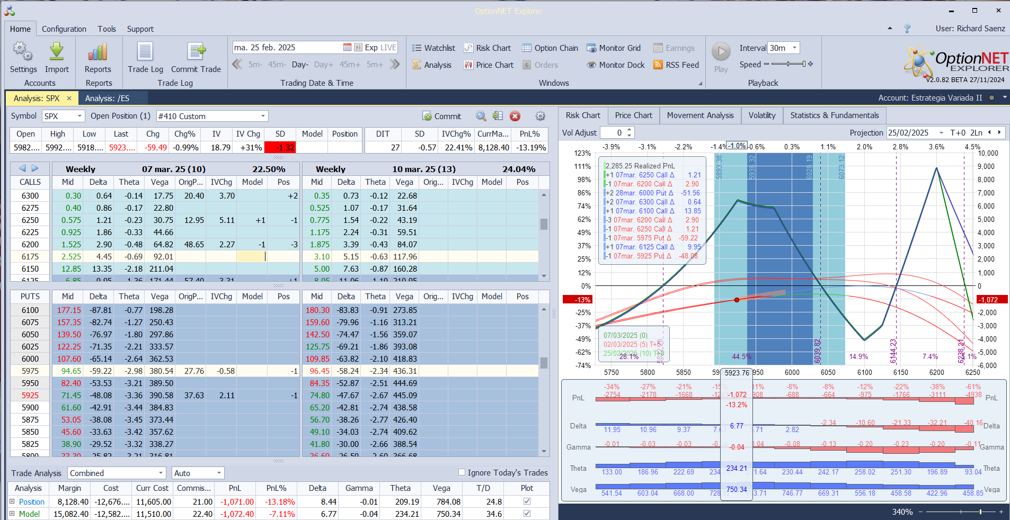Expand the Position row in analysis table
This screenshot has width=1010, height=520.
[12, 501]
